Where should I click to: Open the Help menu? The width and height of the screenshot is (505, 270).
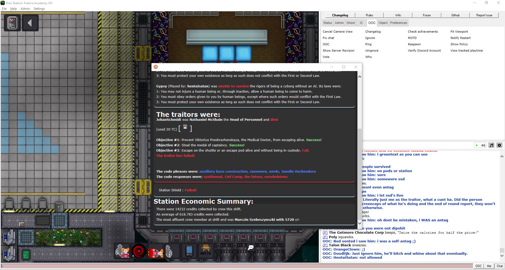pyautogui.click(x=13, y=9)
